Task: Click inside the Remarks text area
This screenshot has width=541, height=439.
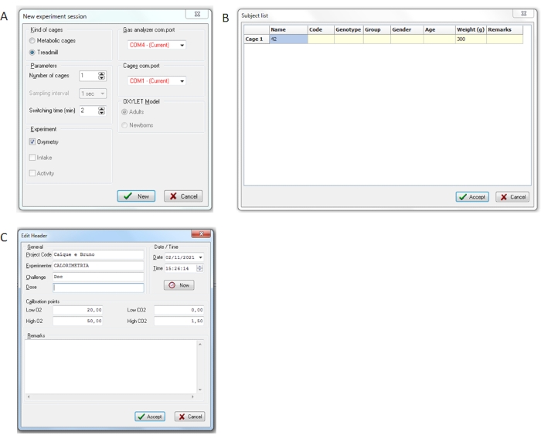Action: tap(111, 366)
